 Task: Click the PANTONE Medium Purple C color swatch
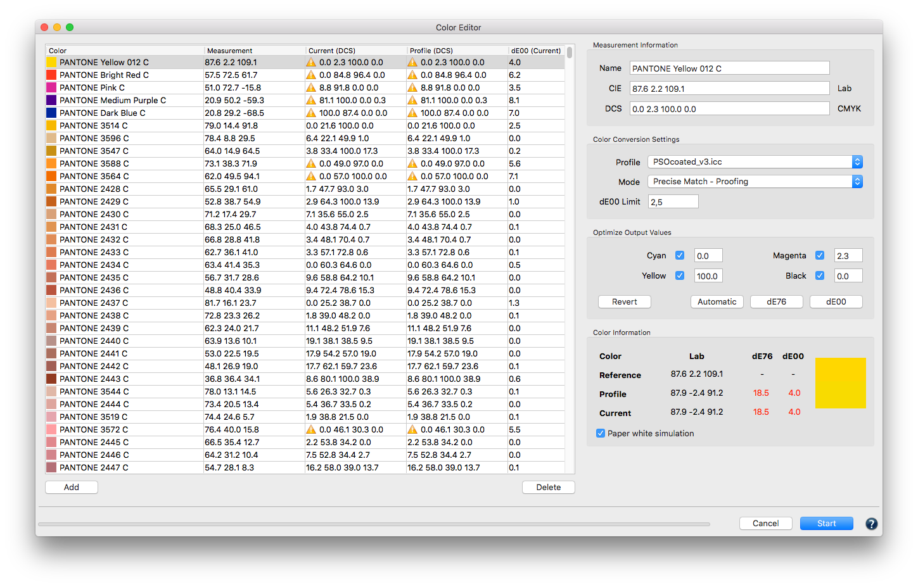point(51,100)
